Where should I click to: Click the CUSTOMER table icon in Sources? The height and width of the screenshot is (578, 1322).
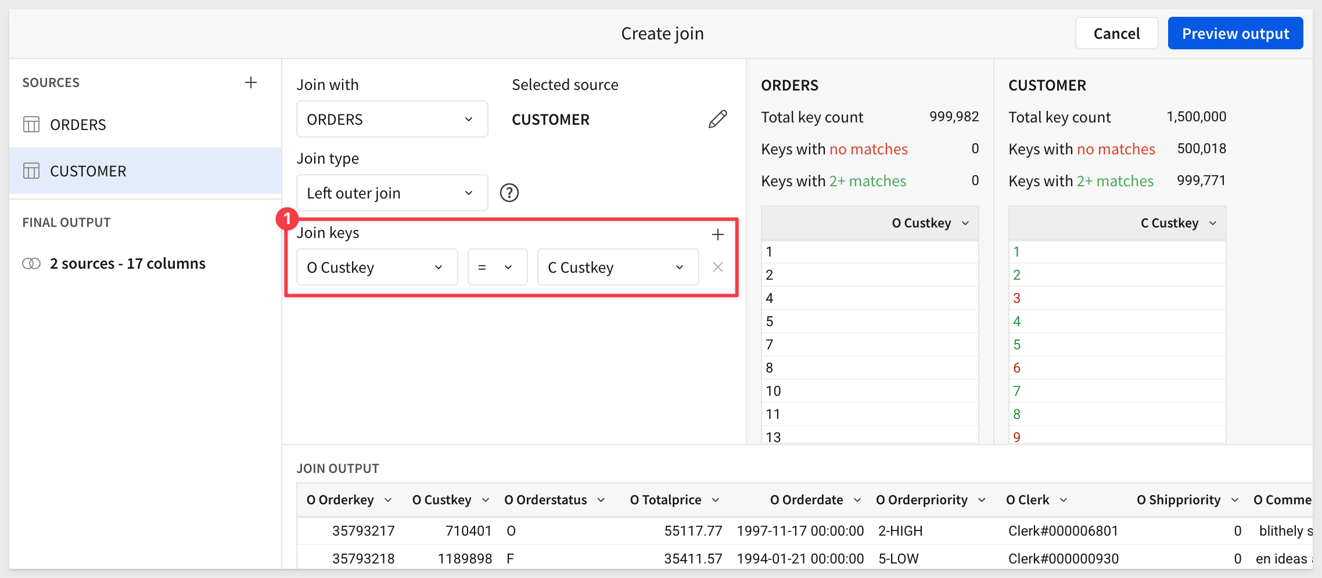point(31,171)
